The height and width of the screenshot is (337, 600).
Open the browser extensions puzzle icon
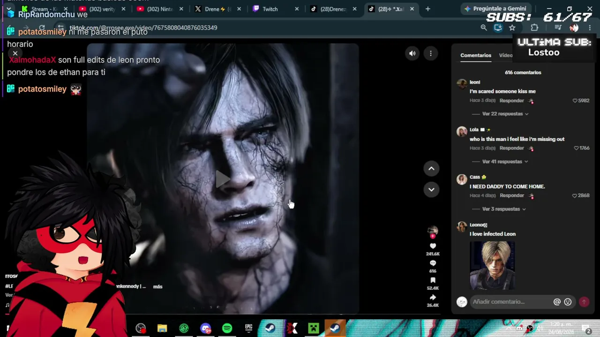(x=534, y=28)
